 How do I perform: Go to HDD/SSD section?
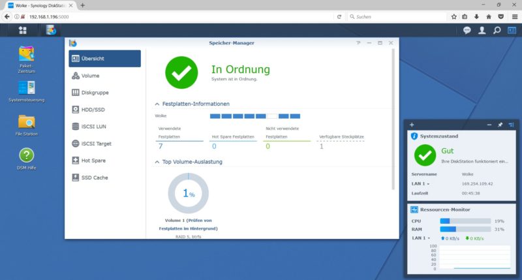(105, 110)
